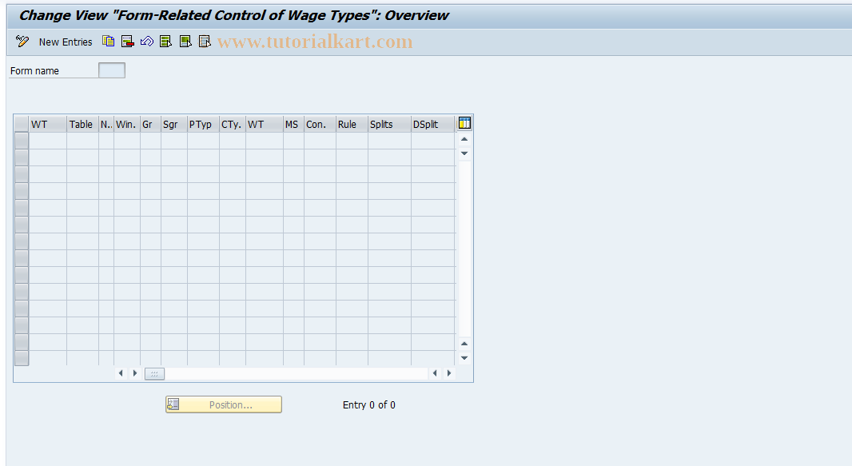
Task: Click the Undo Change icon
Action: (x=147, y=42)
